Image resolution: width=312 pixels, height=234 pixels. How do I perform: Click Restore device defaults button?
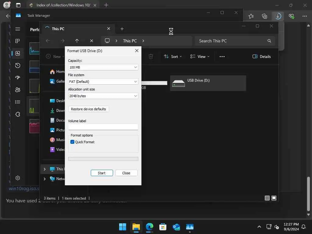tap(89, 109)
